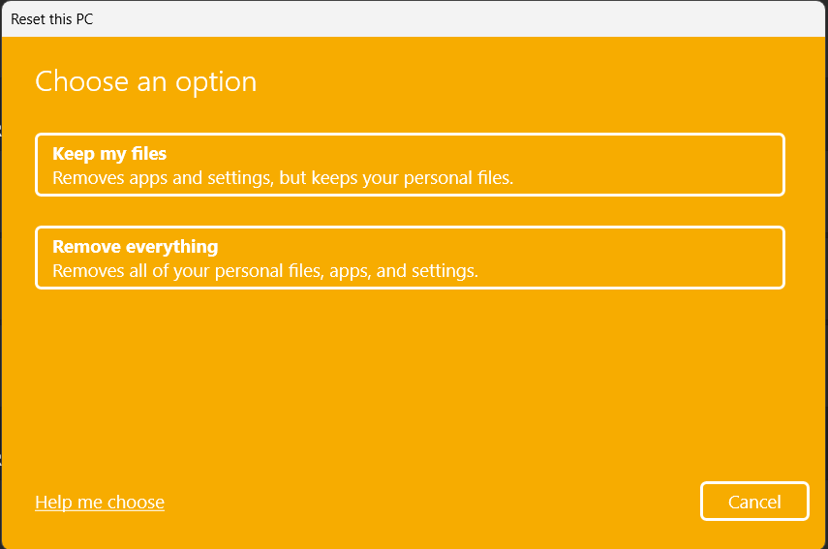Click the first reset option box

click(x=410, y=166)
